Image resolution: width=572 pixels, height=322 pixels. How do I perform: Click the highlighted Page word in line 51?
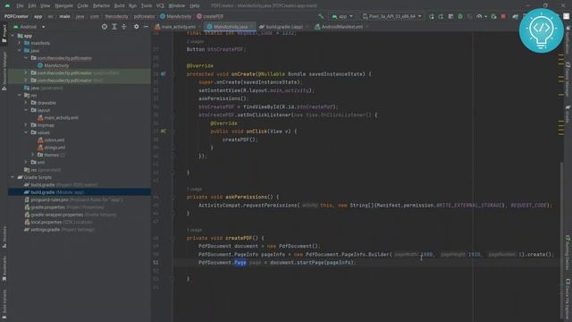(240, 262)
